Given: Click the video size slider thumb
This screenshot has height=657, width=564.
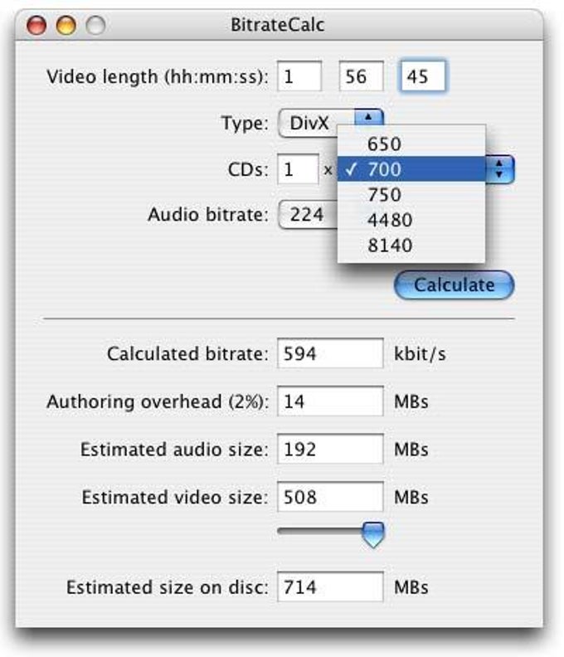Looking at the screenshot, I should [374, 534].
